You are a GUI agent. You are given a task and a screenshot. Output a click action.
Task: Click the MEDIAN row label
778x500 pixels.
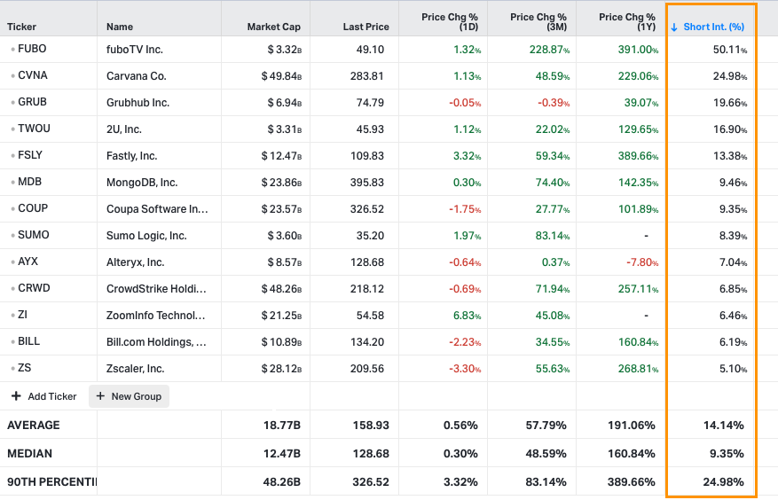(x=29, y=453)
